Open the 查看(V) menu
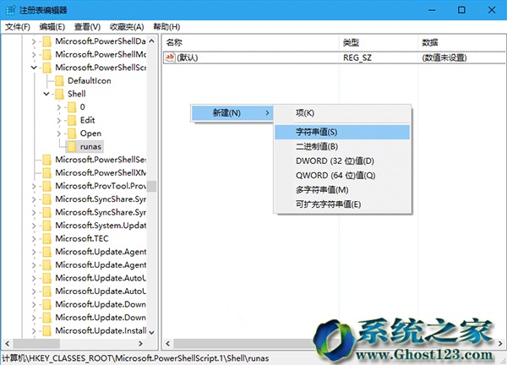507x365 pixels. click(x=87, y=27)
